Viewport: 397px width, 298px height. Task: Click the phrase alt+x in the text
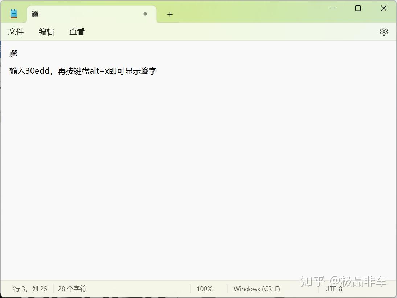98,71
